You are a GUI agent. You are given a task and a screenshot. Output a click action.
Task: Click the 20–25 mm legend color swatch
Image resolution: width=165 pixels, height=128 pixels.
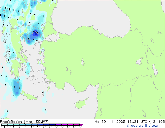[x=46, y=125]
